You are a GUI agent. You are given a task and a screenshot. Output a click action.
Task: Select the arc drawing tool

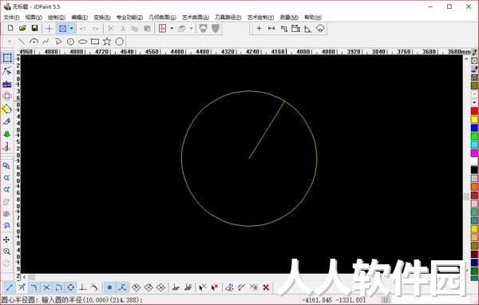(x=34, y=42)
